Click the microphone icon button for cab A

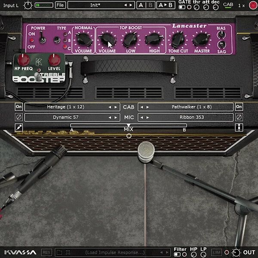pos(19,128)
